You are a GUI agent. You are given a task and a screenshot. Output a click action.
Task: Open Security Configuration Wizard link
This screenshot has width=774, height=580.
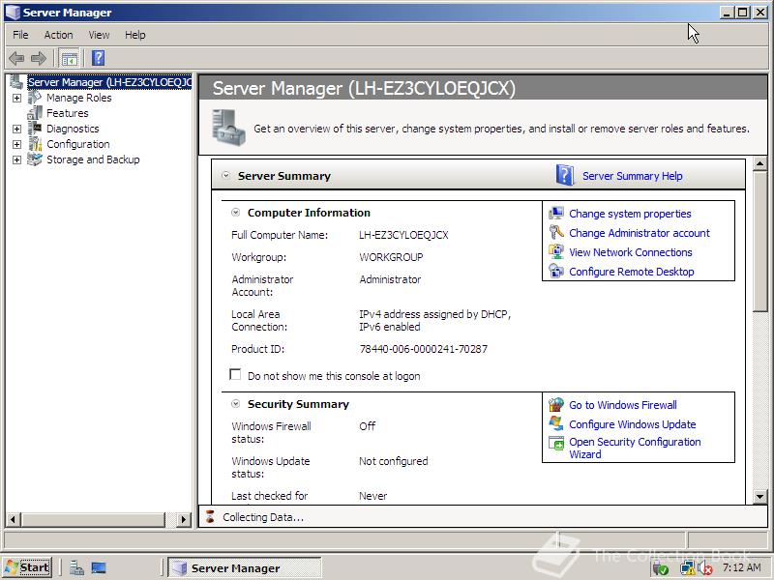coord(635,448)
